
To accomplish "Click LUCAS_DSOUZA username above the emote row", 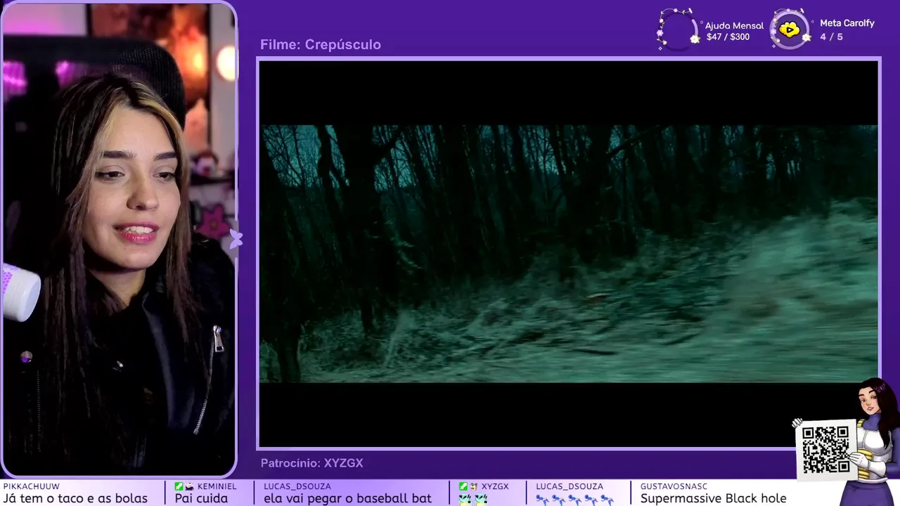I will [570, 486].
